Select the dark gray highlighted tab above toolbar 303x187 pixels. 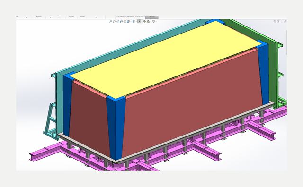(x=151, y=17)
